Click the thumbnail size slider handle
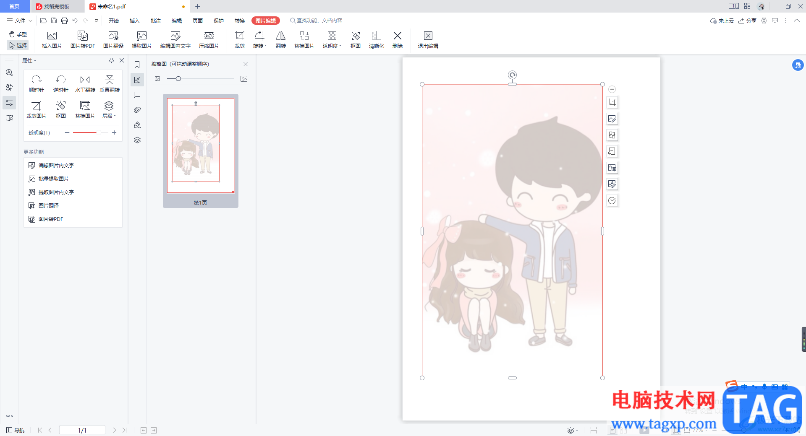The image size is (806, 436). (178, 79)
